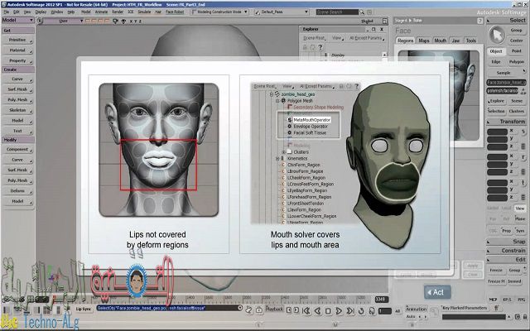Viewport: 530px width, 331px height.
Task: Open the Default_Pass dropdown
Action: coord(282,12)
